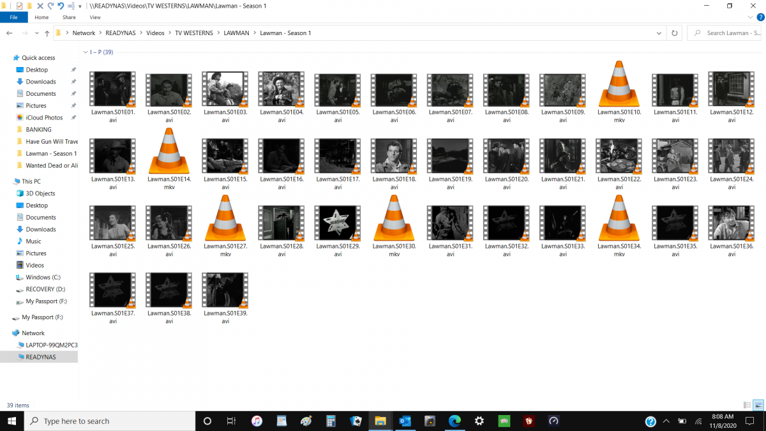The height and width of the screenshot is (431, 766).
Task: Select the Lawman.S01E18.avi thumbnail
Action: 394,156
